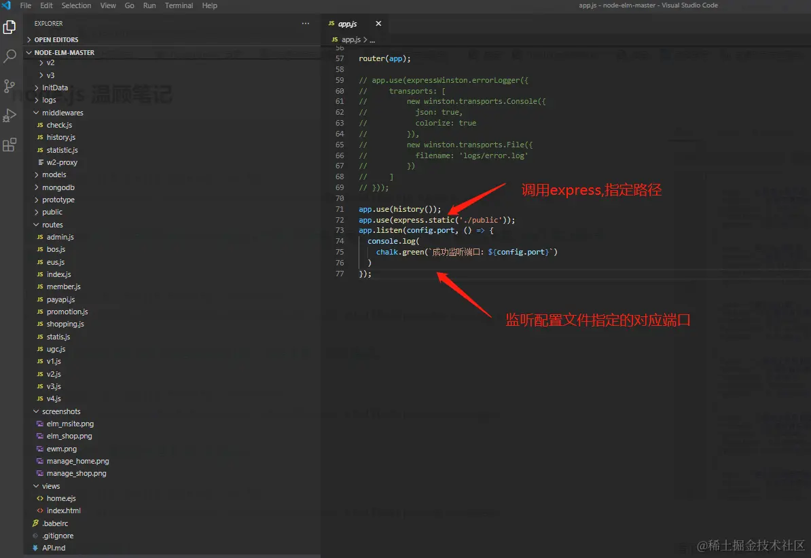Open the File menu
The height and width of the screenshot is (558, 811).
[25, 5]
